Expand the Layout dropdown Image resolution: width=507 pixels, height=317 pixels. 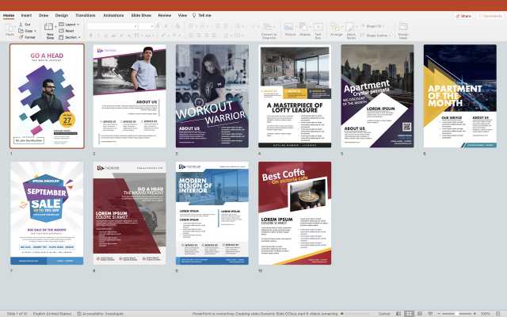pos(68,25)
